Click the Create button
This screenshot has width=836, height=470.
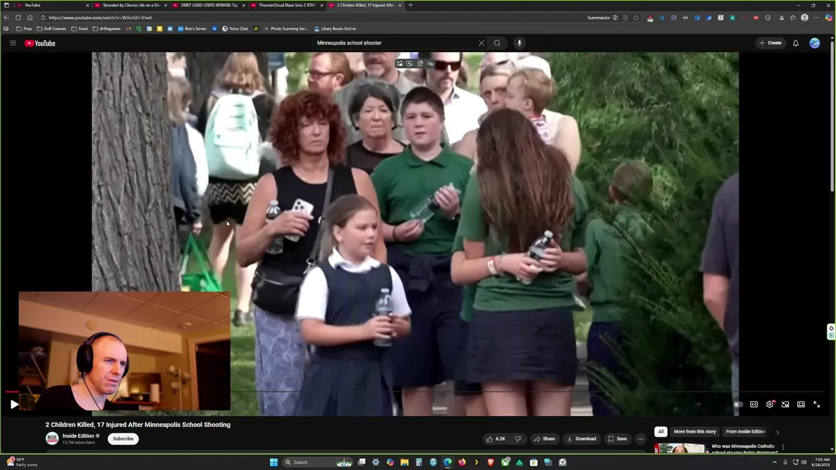tap(770, 43)
